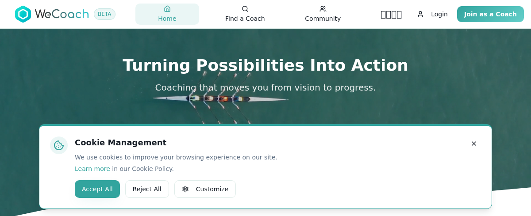Open the Learn more cookie policy link

coord(92,169)
